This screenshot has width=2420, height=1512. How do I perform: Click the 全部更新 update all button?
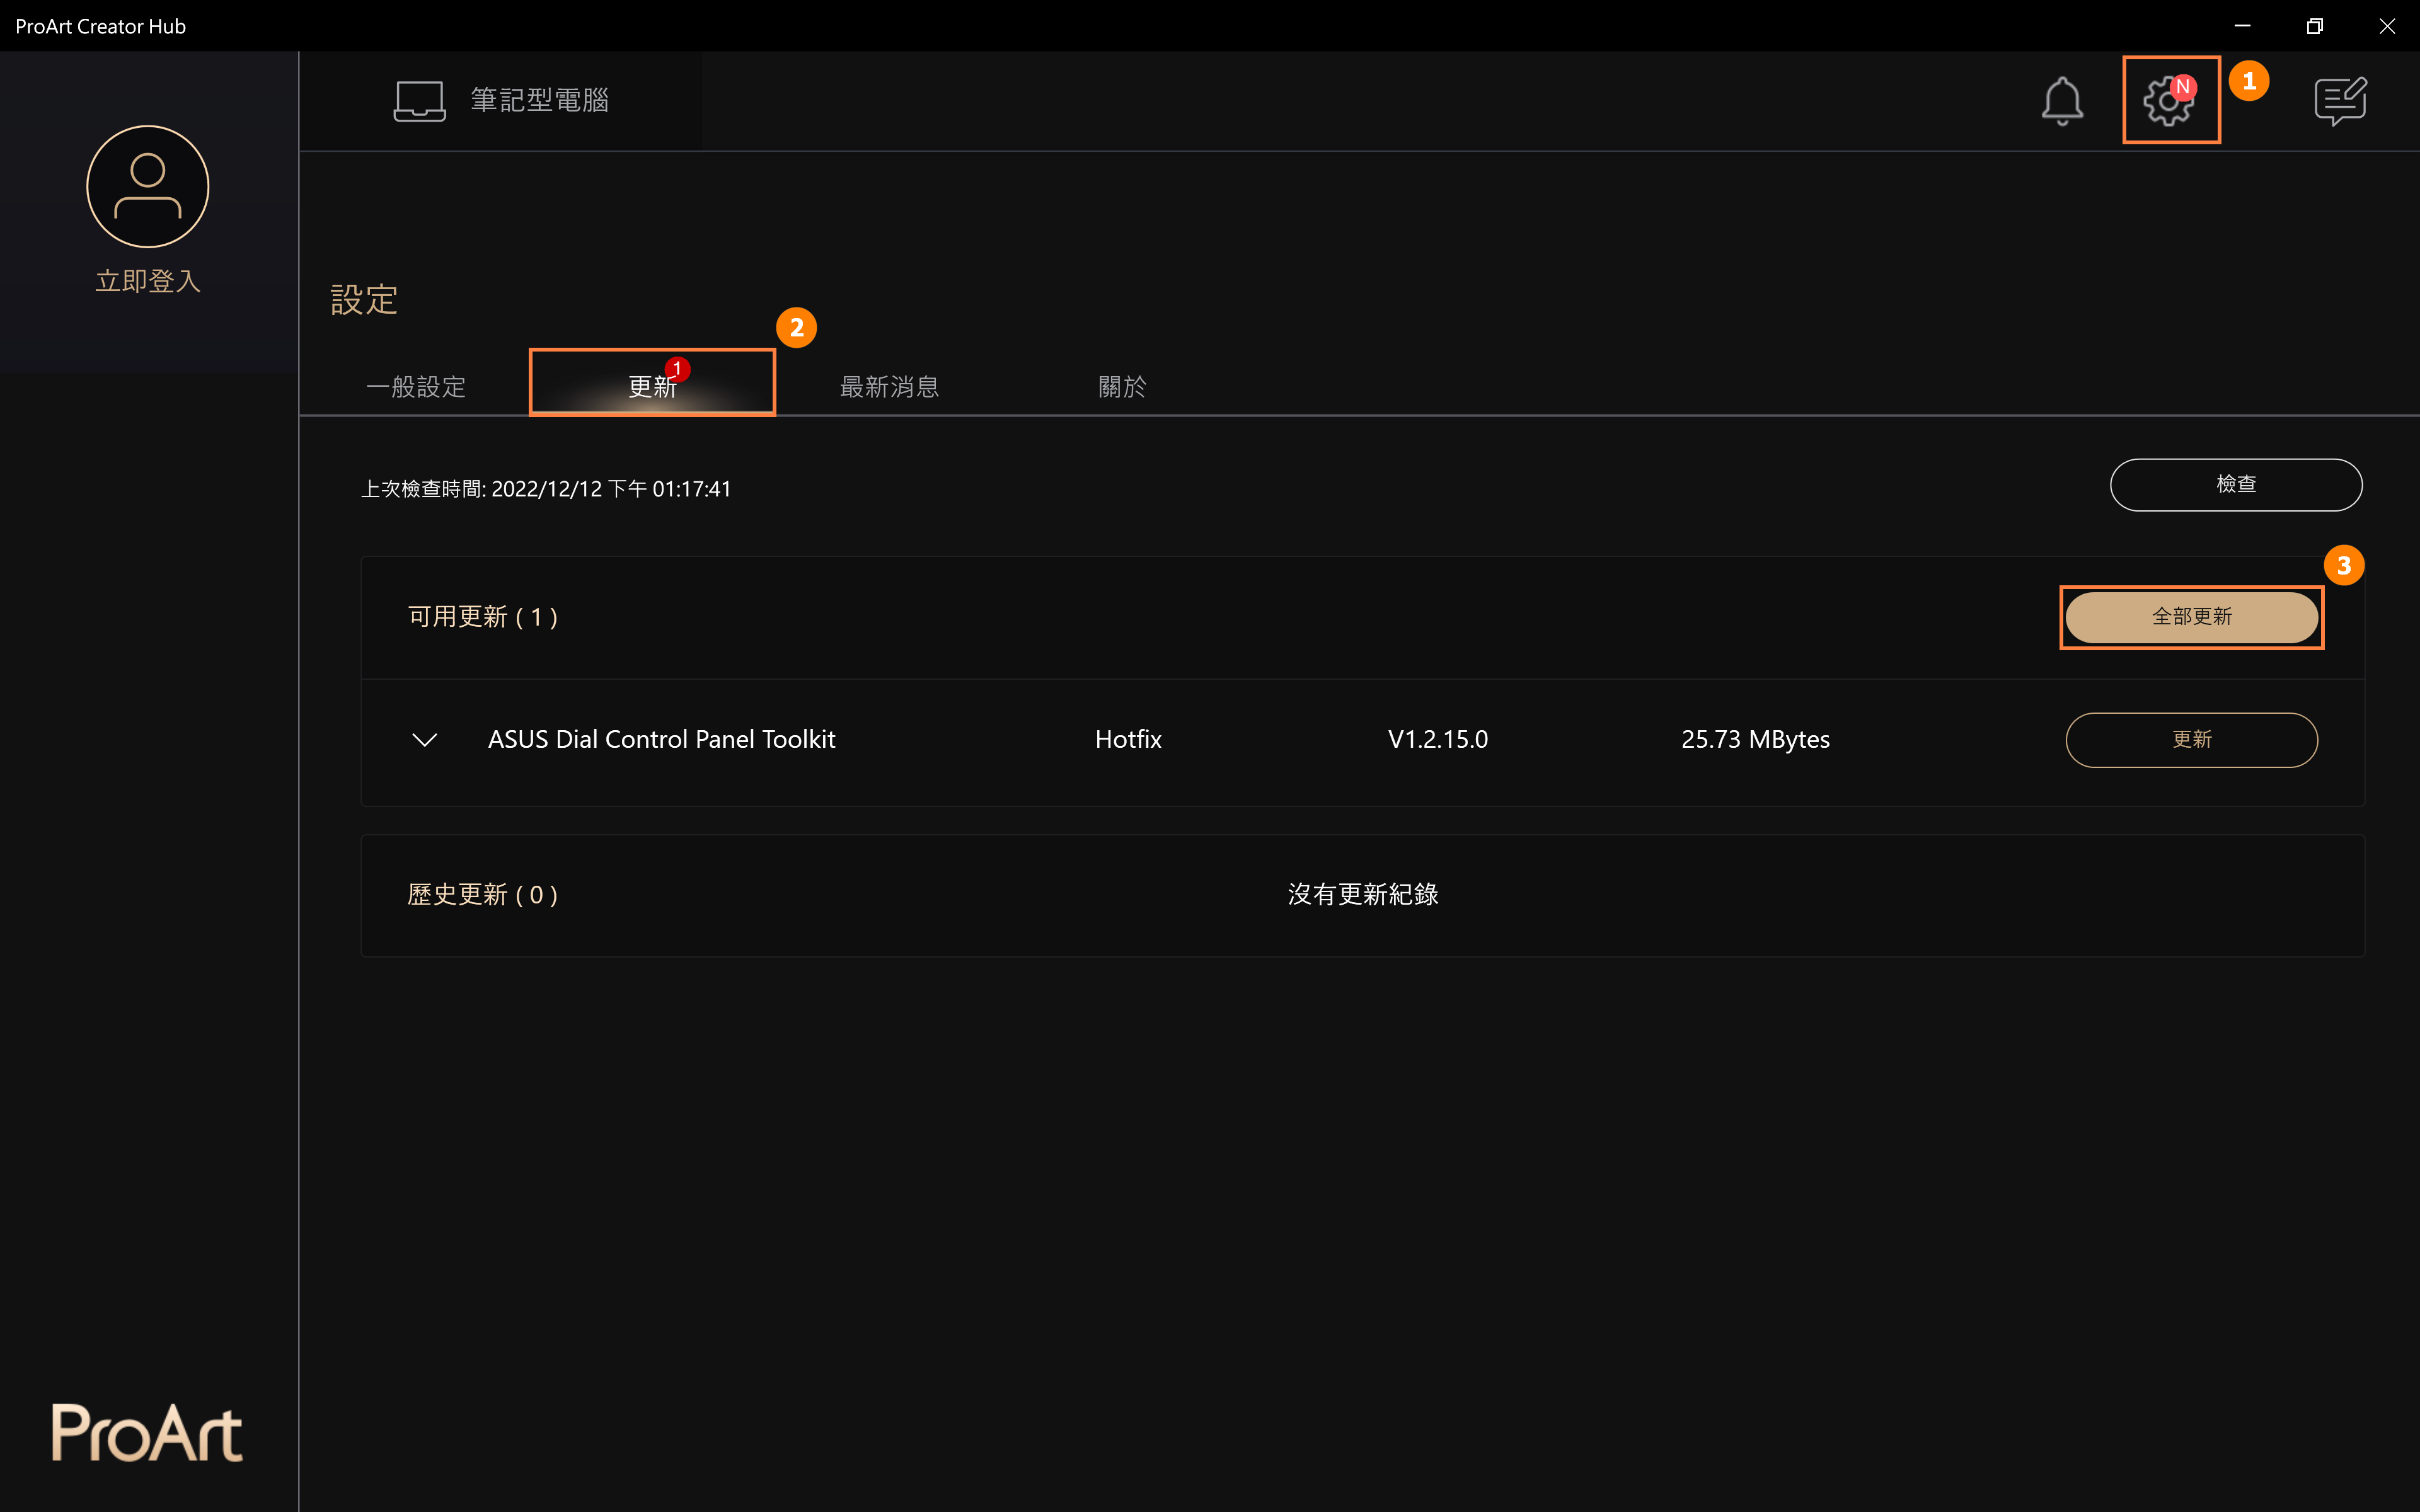coord(2191,617)
